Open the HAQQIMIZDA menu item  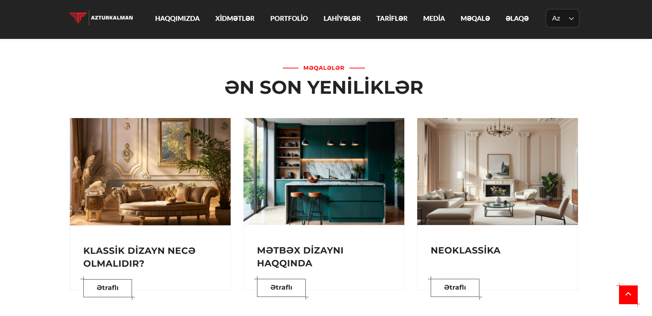click(x=177, y=18)
